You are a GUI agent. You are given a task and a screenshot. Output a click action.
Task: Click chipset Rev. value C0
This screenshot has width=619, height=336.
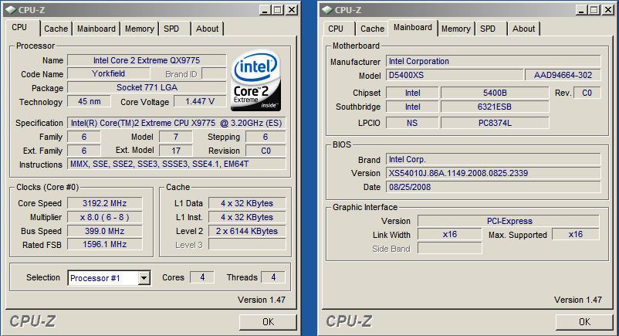point(587,93)
